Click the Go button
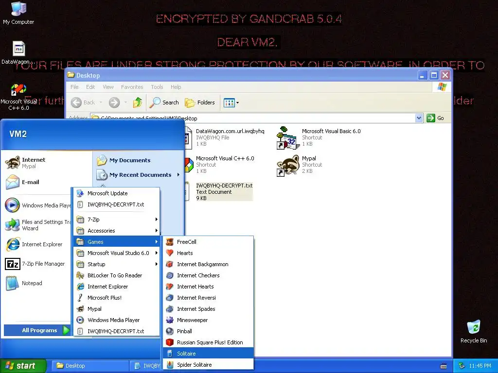 click(x=435, y=118)
